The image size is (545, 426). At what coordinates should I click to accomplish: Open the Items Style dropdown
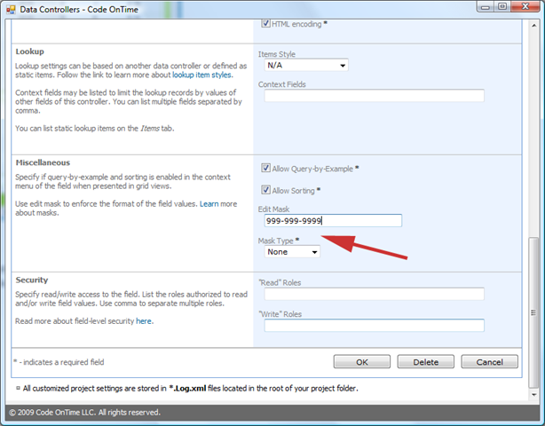tap(306, 66)
